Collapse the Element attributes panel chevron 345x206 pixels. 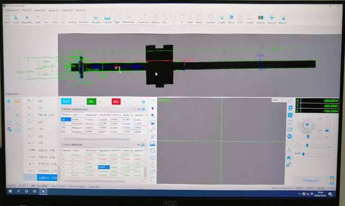[139, 109]
